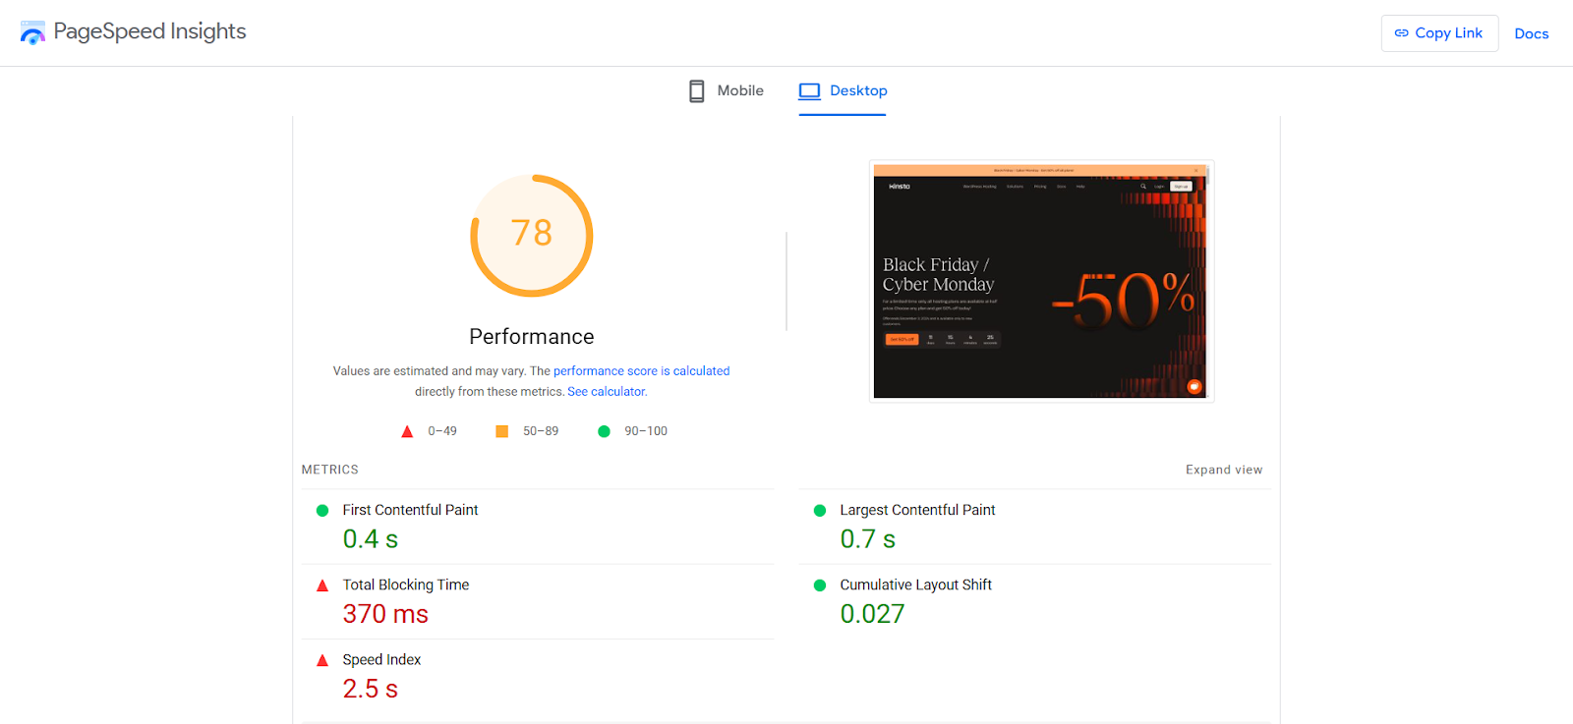Viewport: 1573px width, 724px height.
Task: Click the desktop monitor icon
Action: (x=809, y=91)
